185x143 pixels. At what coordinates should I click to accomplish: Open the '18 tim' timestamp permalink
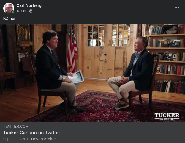21,11
